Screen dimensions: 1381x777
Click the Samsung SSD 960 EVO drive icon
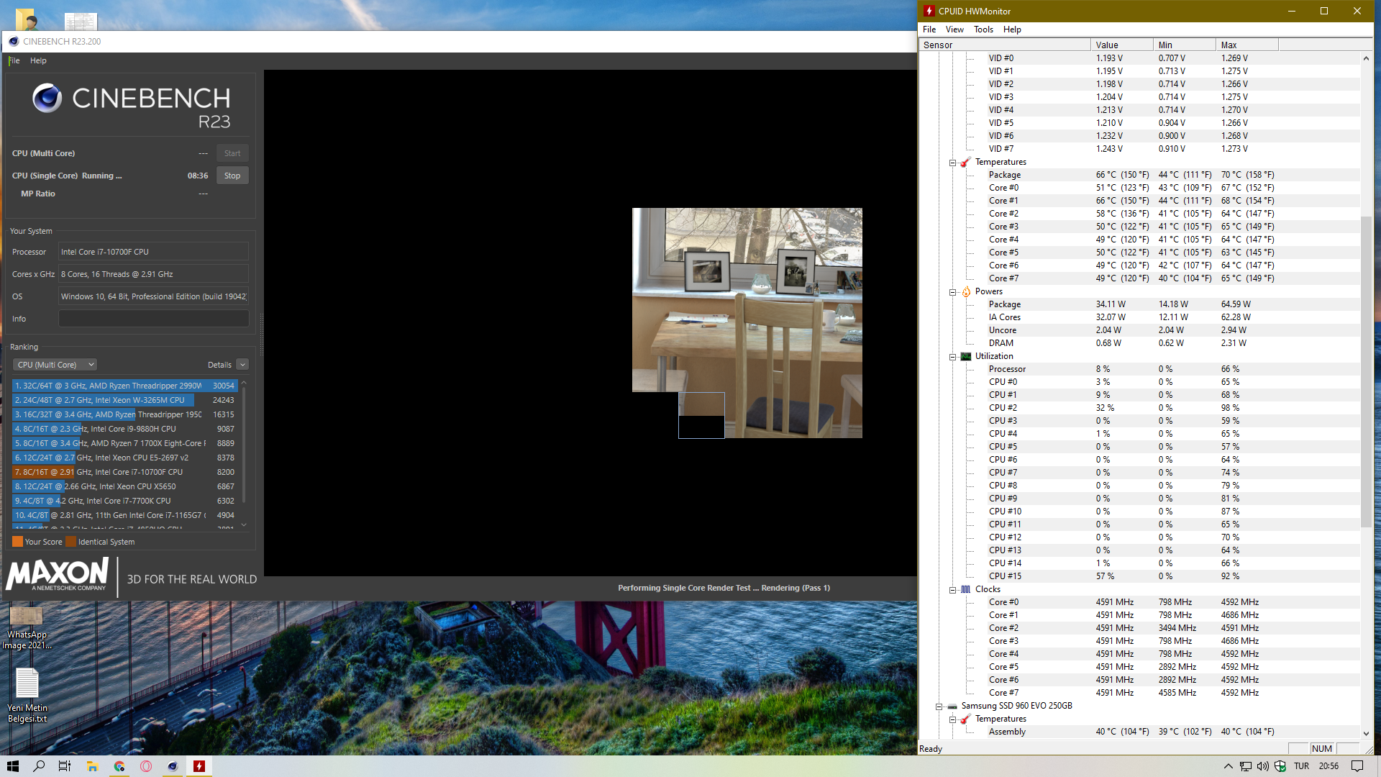(x=952, y=706)
